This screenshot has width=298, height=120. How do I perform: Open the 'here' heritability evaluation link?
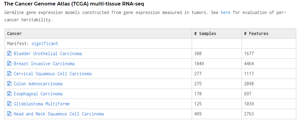(225, 12)
